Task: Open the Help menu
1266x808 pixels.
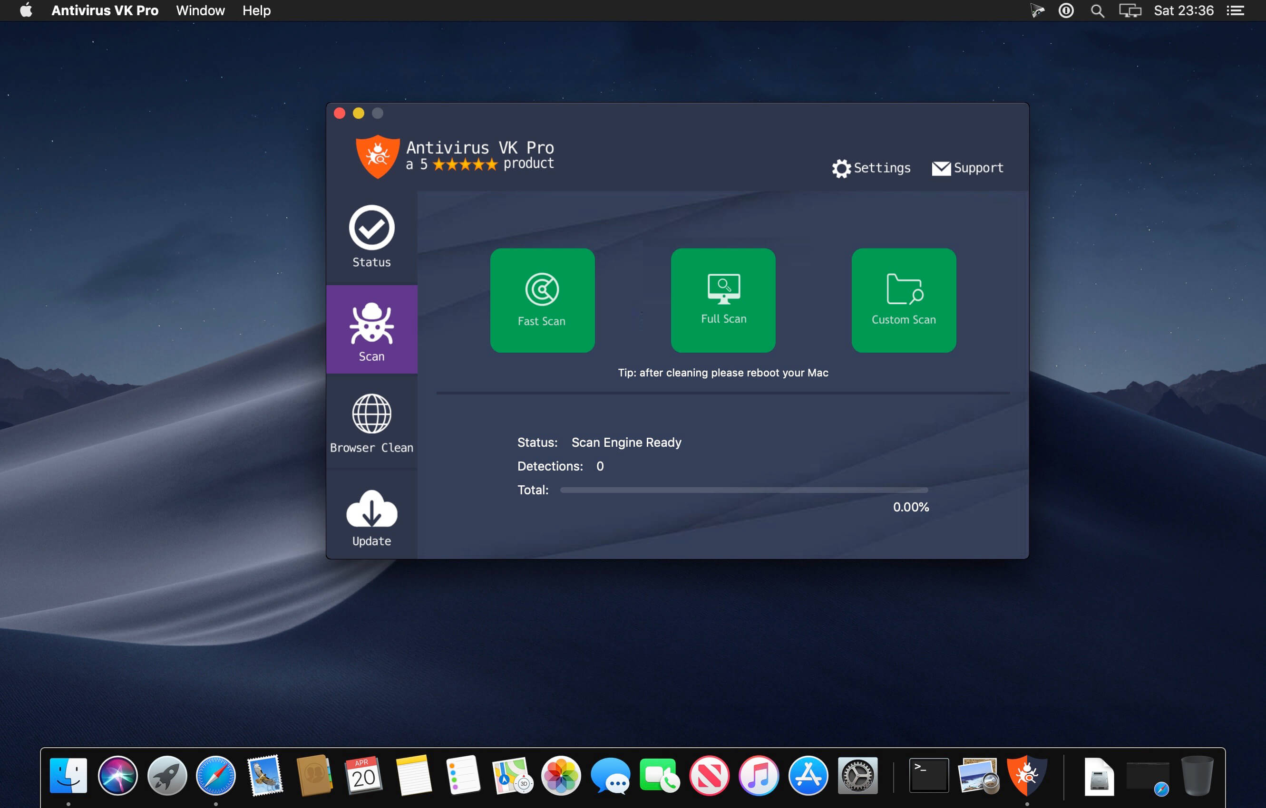Action: pyautogui.click(x=256, y=10)
